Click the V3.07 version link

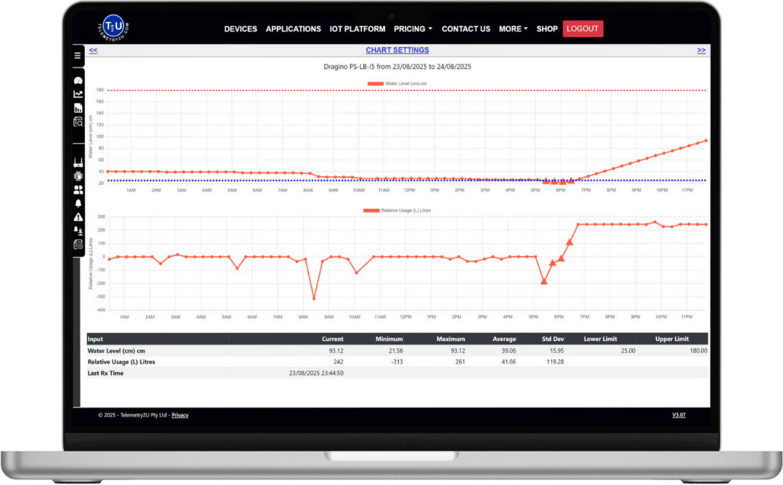pyautogui.click(x=679, y=414)
